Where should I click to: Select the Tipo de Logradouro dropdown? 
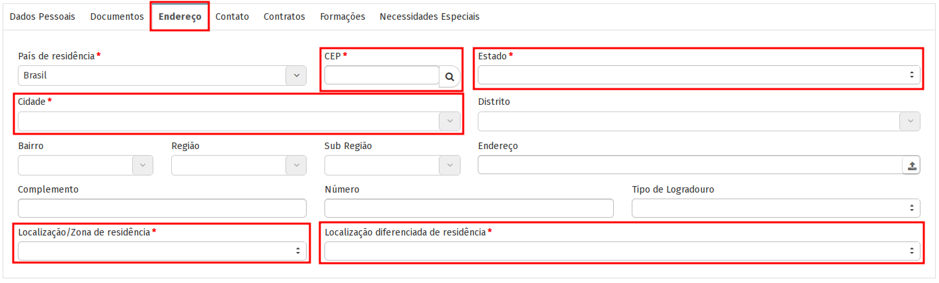(x=776, y=208)
